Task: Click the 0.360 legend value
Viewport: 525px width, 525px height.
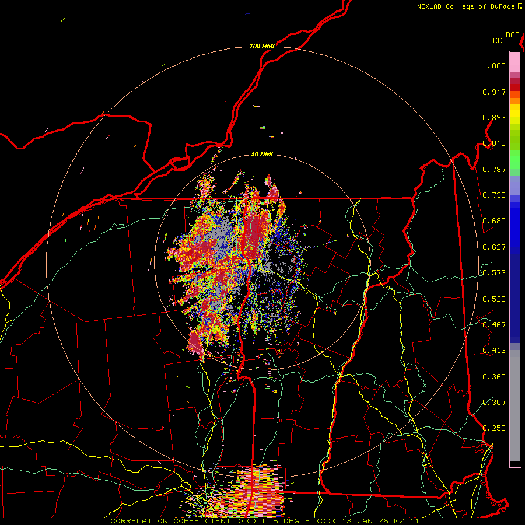Action: 494,377
